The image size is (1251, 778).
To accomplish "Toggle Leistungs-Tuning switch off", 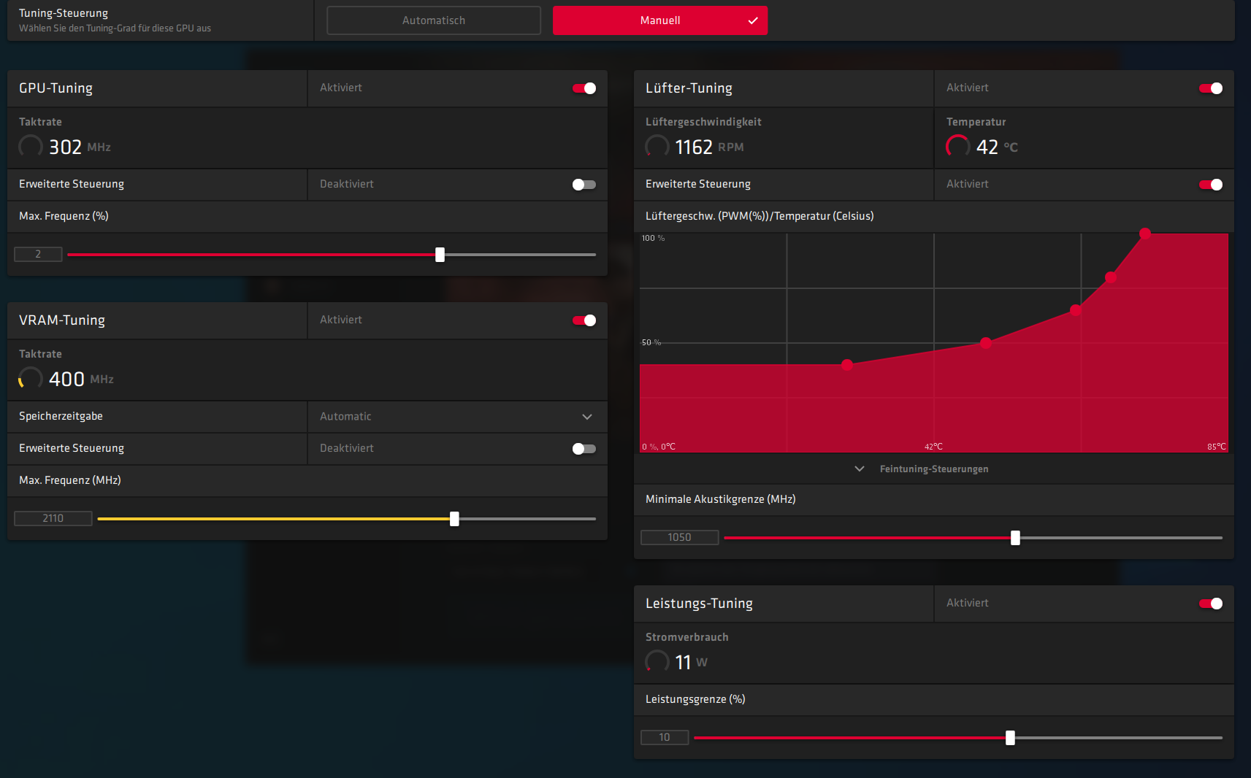I will pos(1211,604).
